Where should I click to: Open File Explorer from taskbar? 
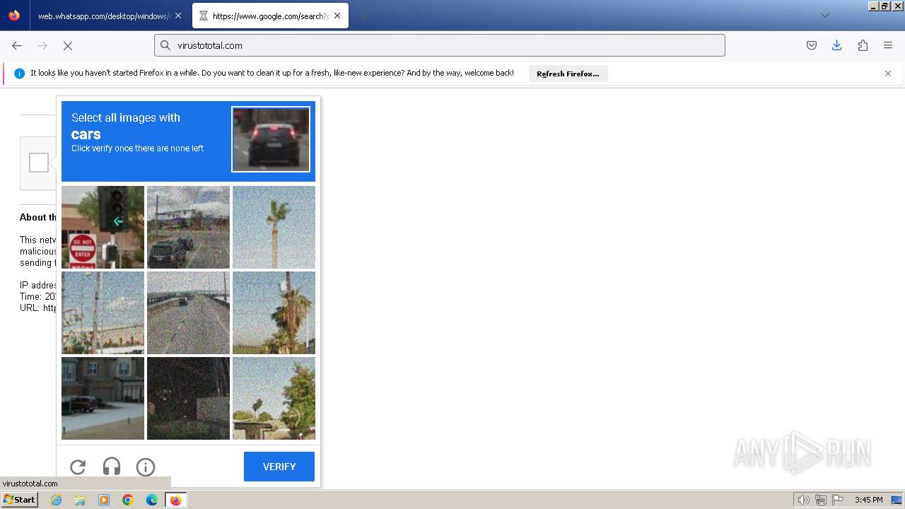[x=80, y=500]
